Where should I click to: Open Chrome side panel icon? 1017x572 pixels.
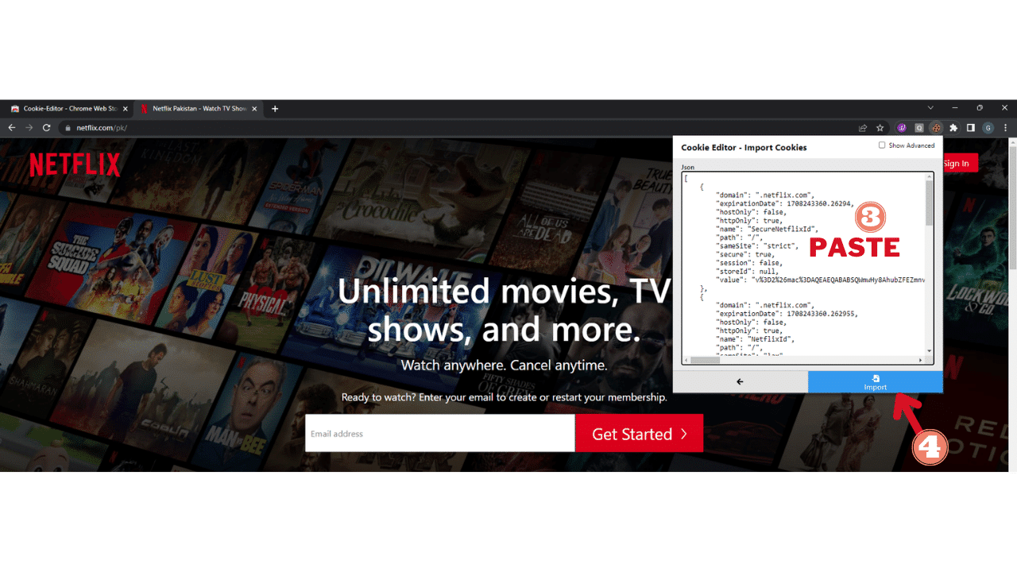click(971, 128)
